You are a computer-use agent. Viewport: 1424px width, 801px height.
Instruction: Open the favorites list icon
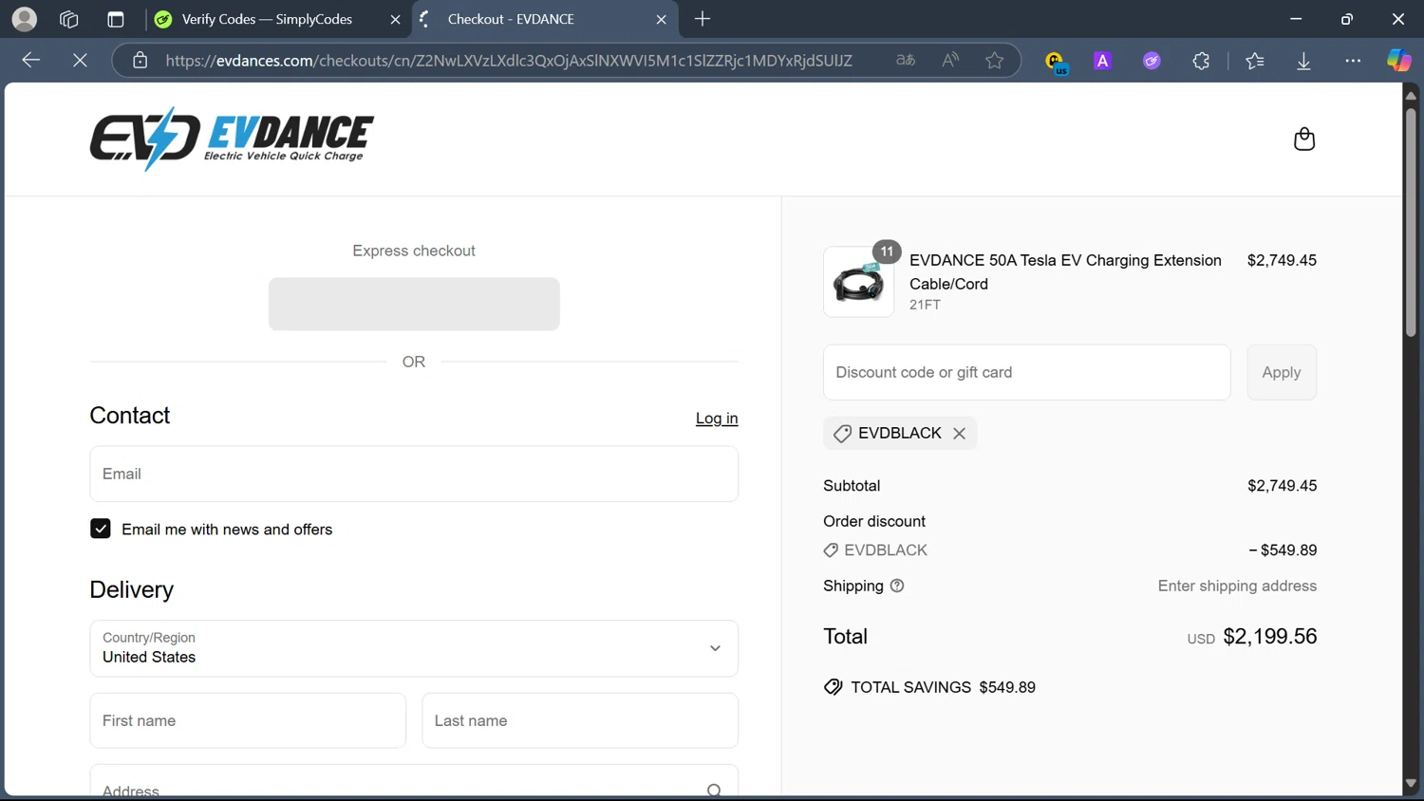(x=1255, y=61)
